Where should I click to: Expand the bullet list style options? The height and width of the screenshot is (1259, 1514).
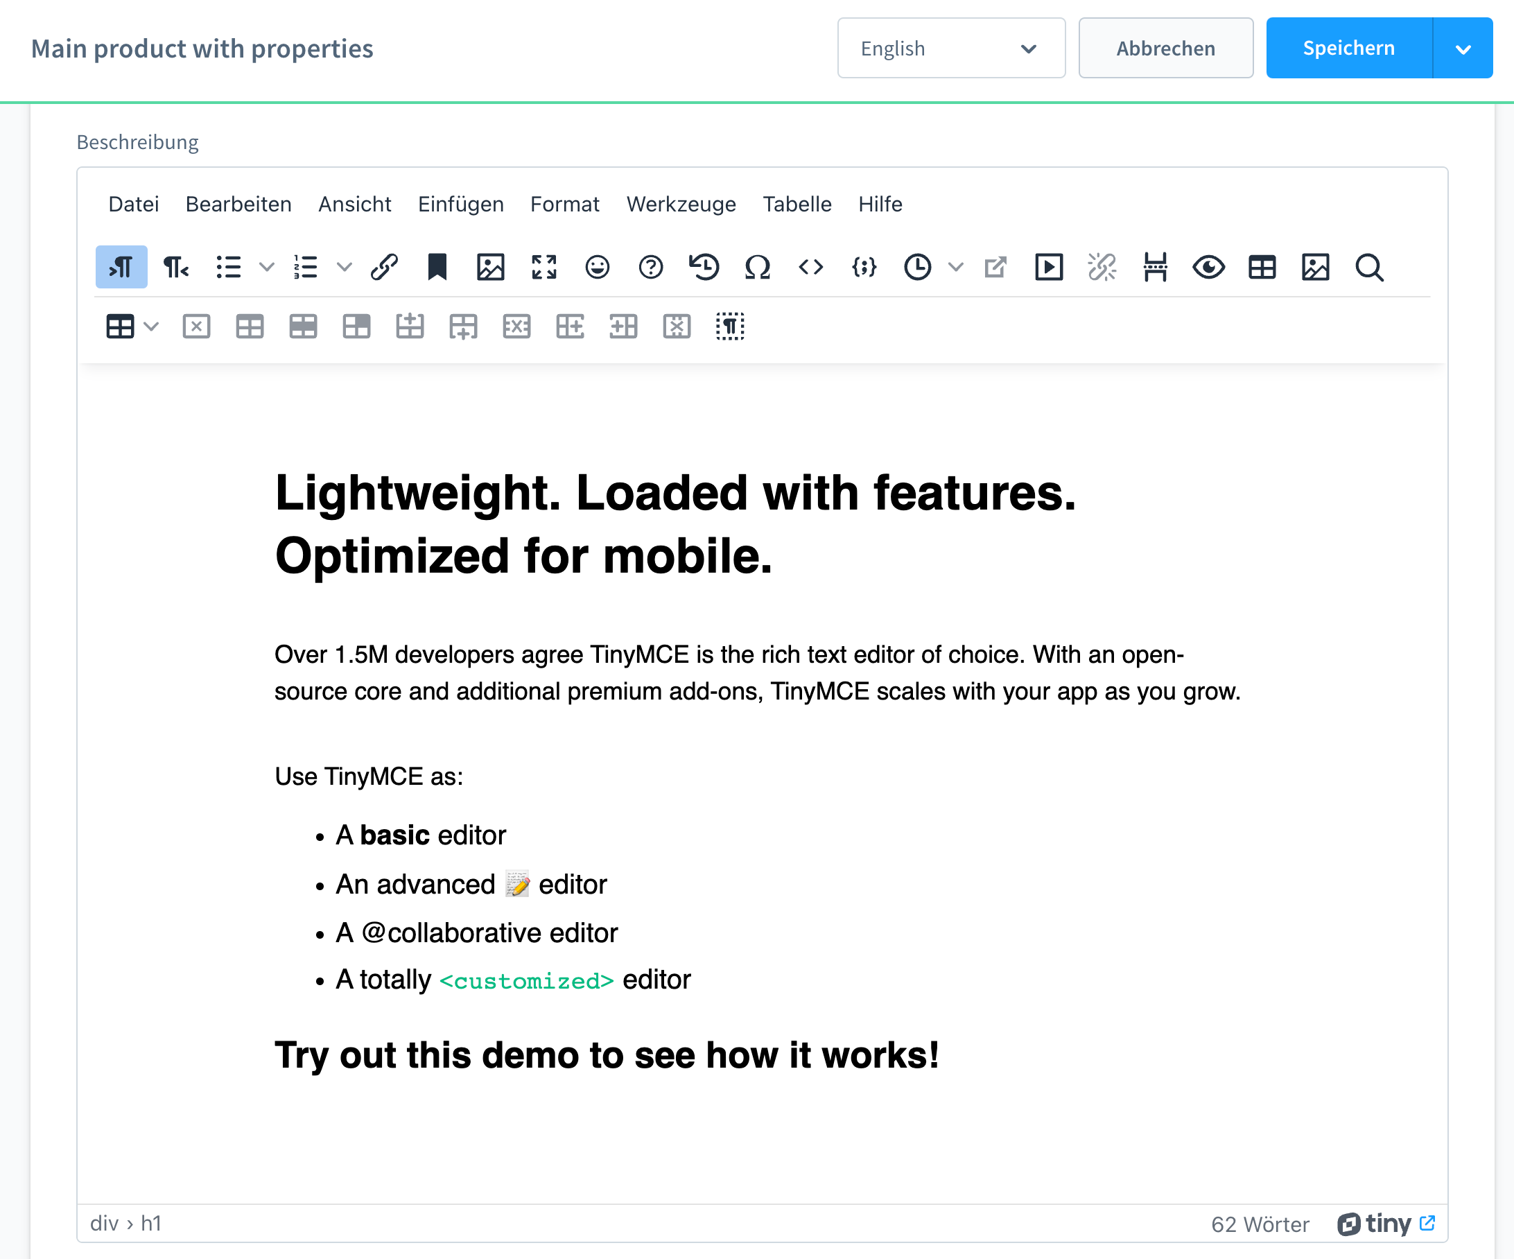coord(267,267)
